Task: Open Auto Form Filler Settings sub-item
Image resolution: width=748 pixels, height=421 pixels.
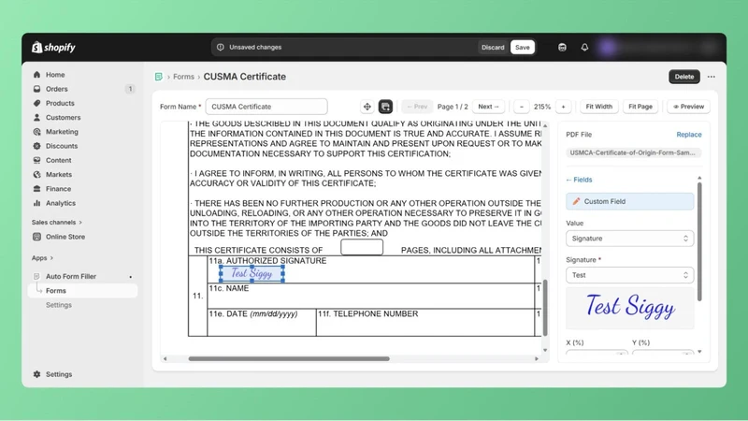Action: pyautogui.click(x=59, y=305)
